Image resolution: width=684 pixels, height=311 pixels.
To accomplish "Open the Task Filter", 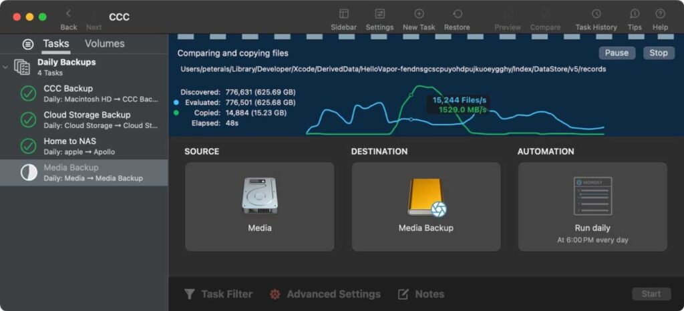I will tap(218, 294).
